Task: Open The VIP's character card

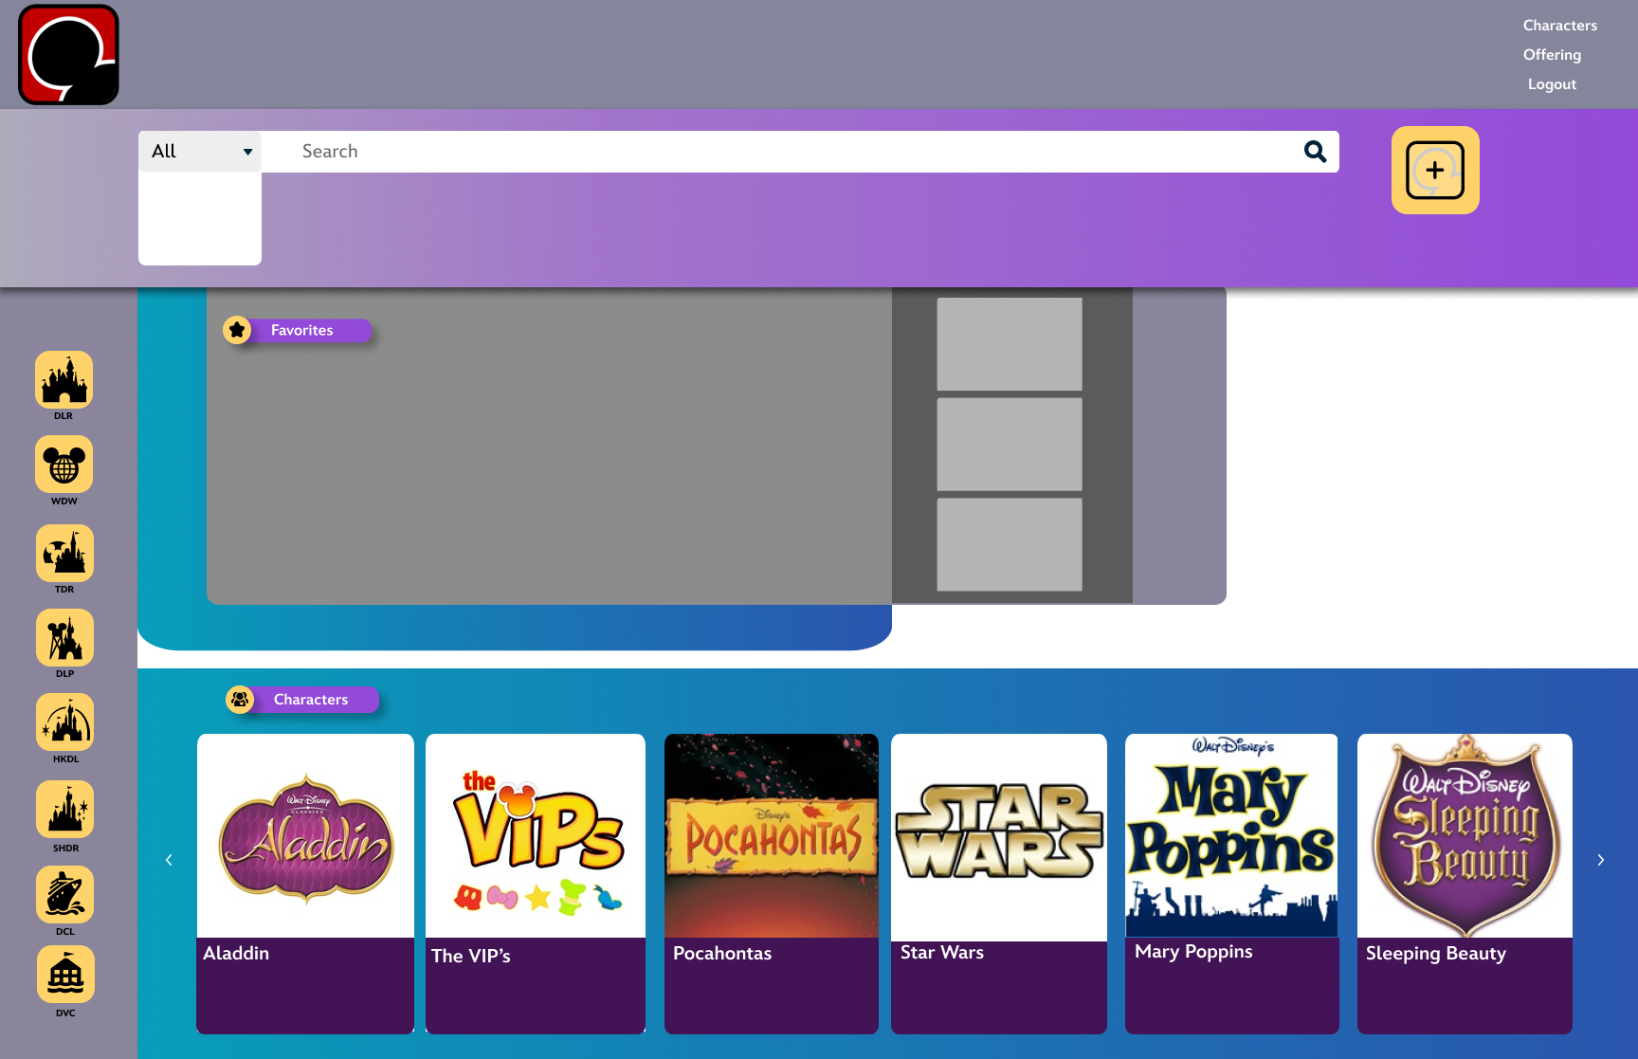Action: pyautogui.click(x=536, y=884)
